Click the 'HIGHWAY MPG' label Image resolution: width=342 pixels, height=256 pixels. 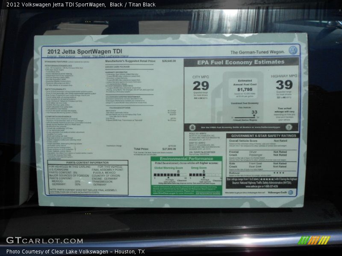pos(284,76)
